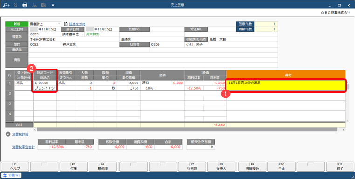Click the 商品名 cell プリントTシ

(x=45, y=88)
